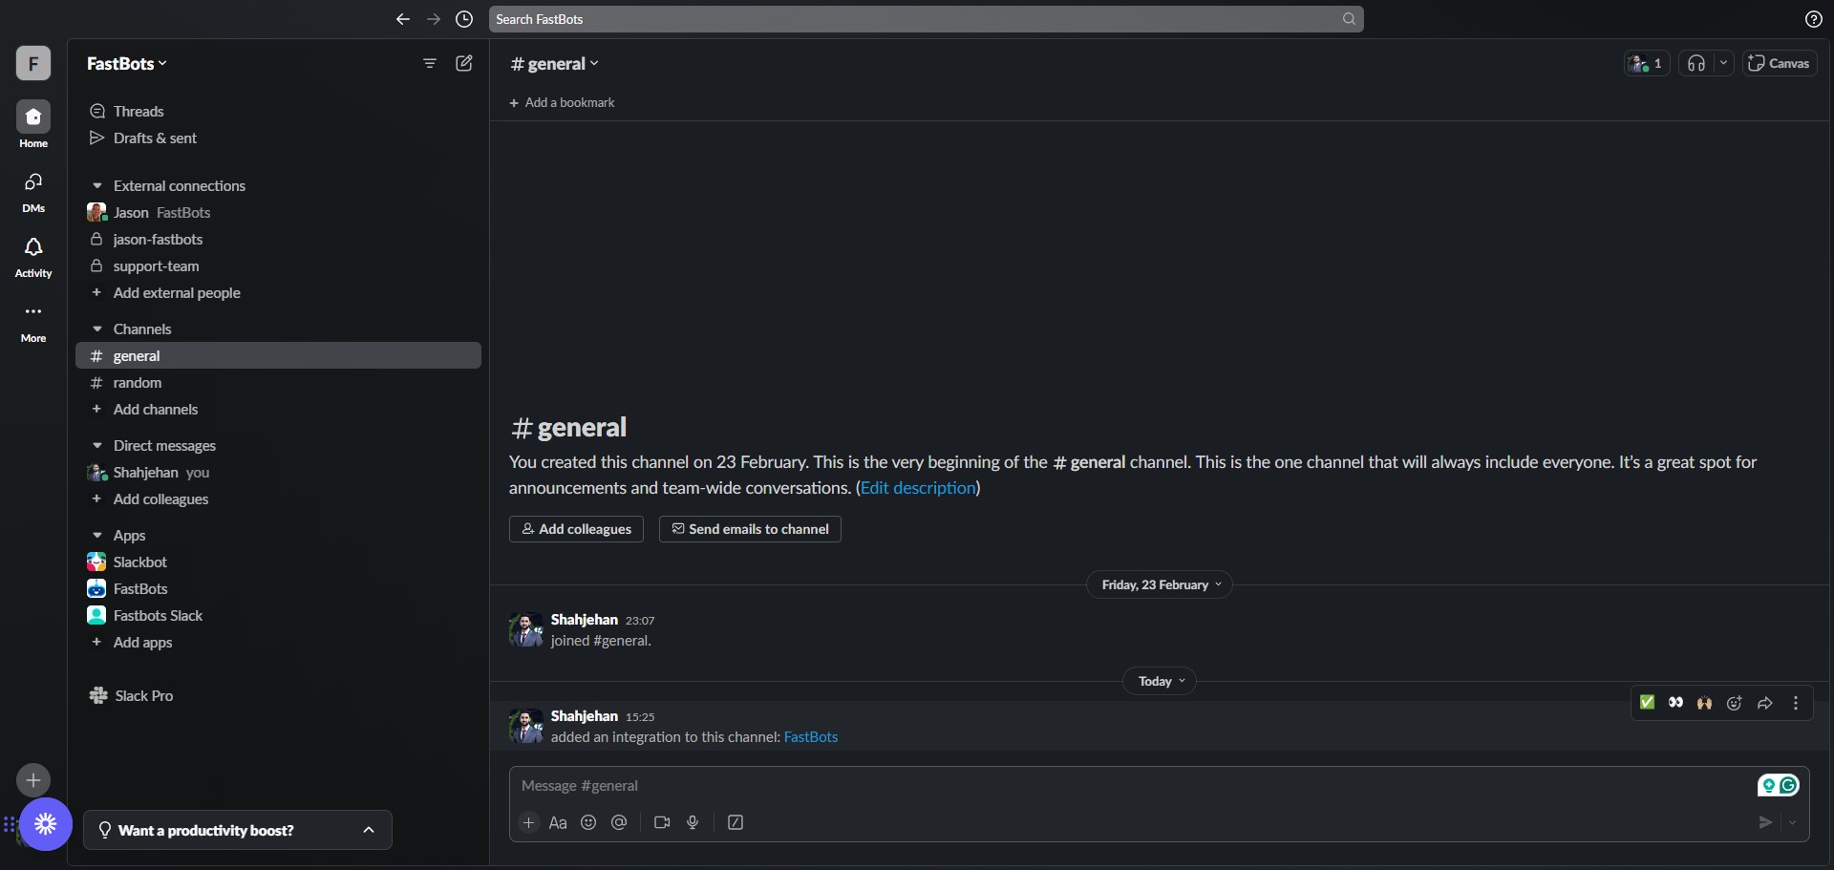
Task: Open the emoji picker in composer
Action: [x=588, y=822]
